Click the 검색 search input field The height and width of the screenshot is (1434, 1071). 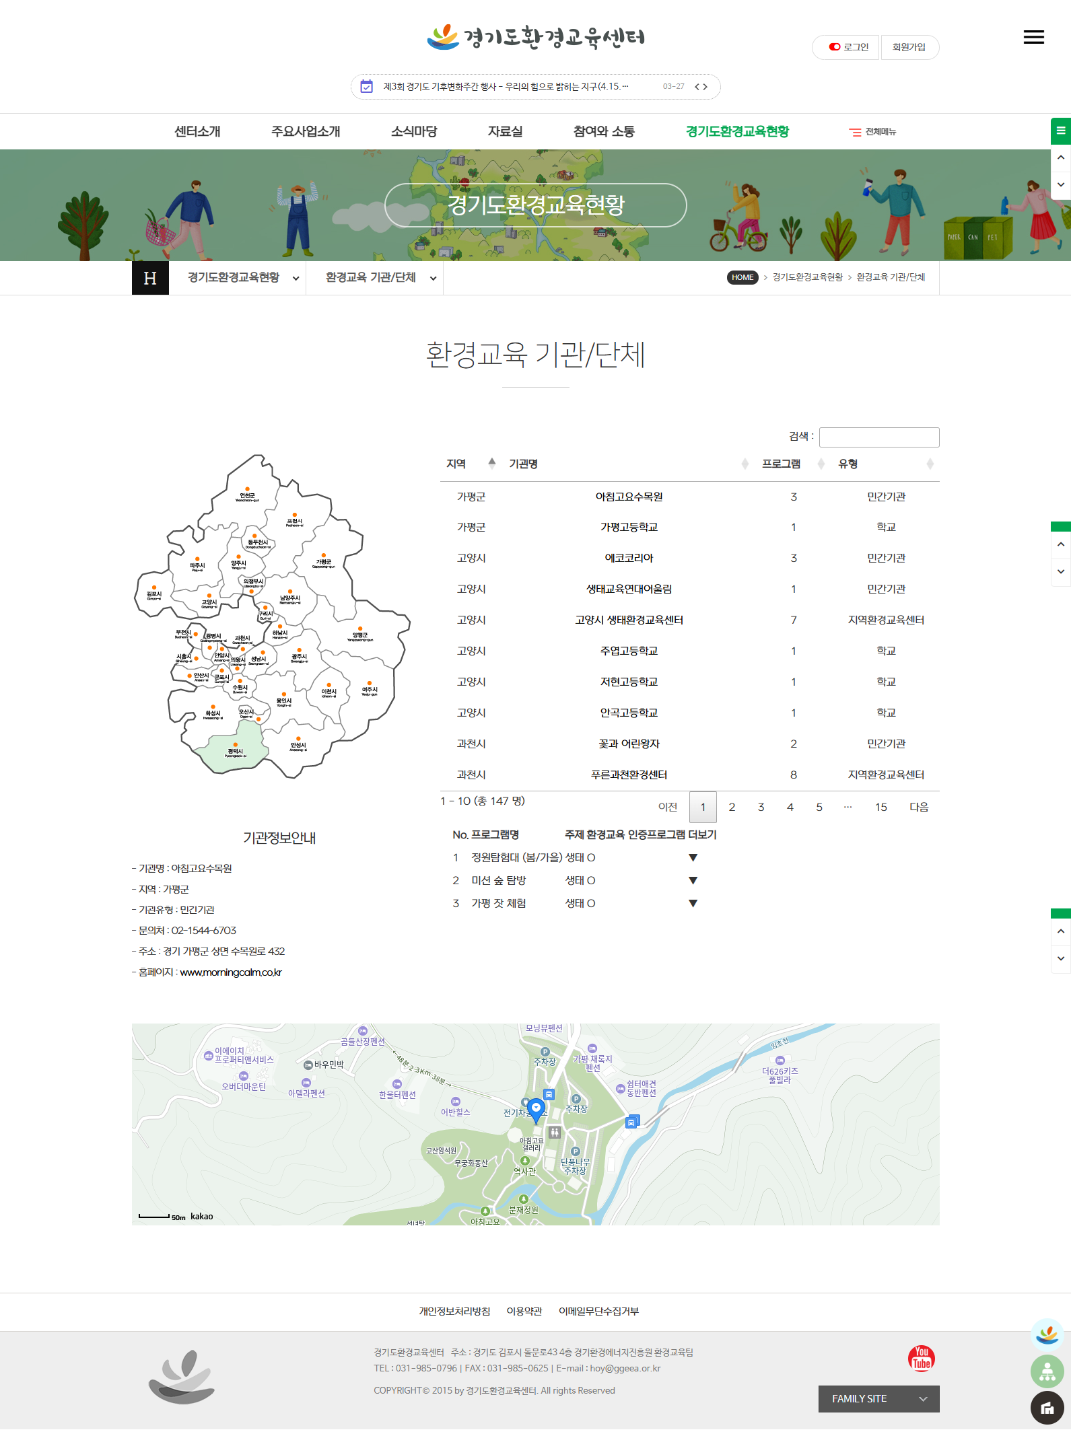[x=878, y=437]
